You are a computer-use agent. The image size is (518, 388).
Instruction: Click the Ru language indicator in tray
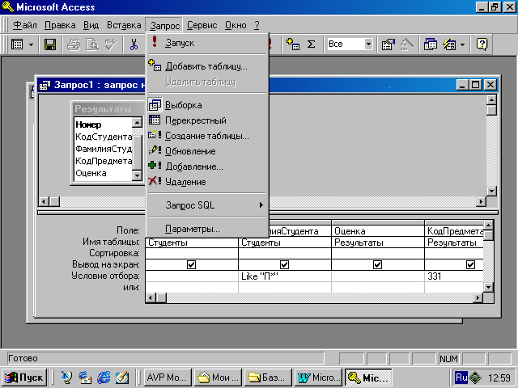pyautogui.click(x=461, y=377)
